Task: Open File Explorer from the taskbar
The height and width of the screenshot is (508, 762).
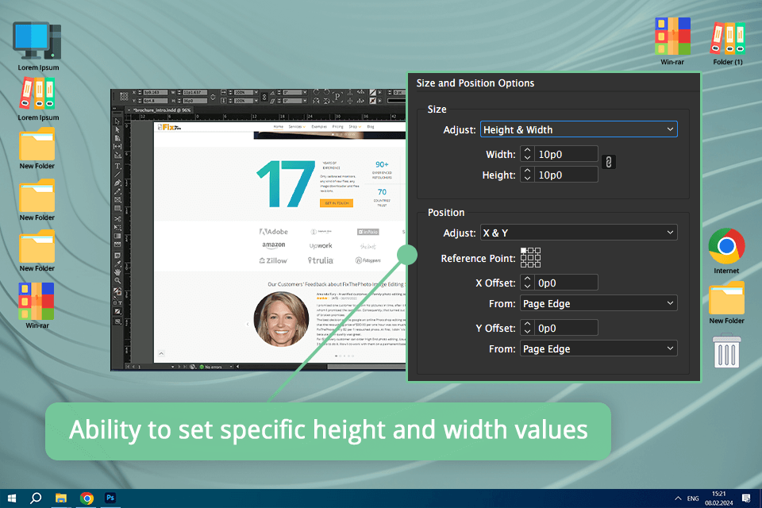Action: pos(61,498)
